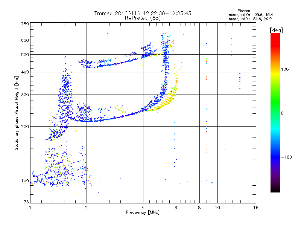The width and height of the screenshot is (301, 226).
Task: Click the x-axis tick label '2'
Action: click(87, 208)
